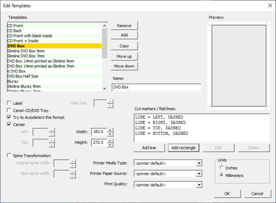Open the Printer Paper Source dropdown
The image size is (276, 203).
tap(199, 174)
